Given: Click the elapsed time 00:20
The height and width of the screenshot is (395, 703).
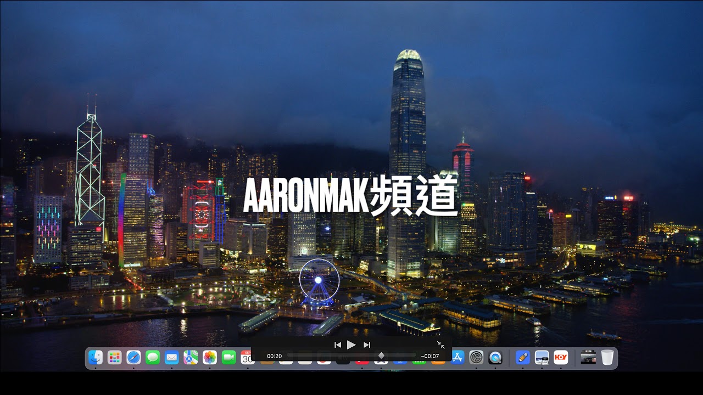Looking at the screenshot, I should click(275, 356).
